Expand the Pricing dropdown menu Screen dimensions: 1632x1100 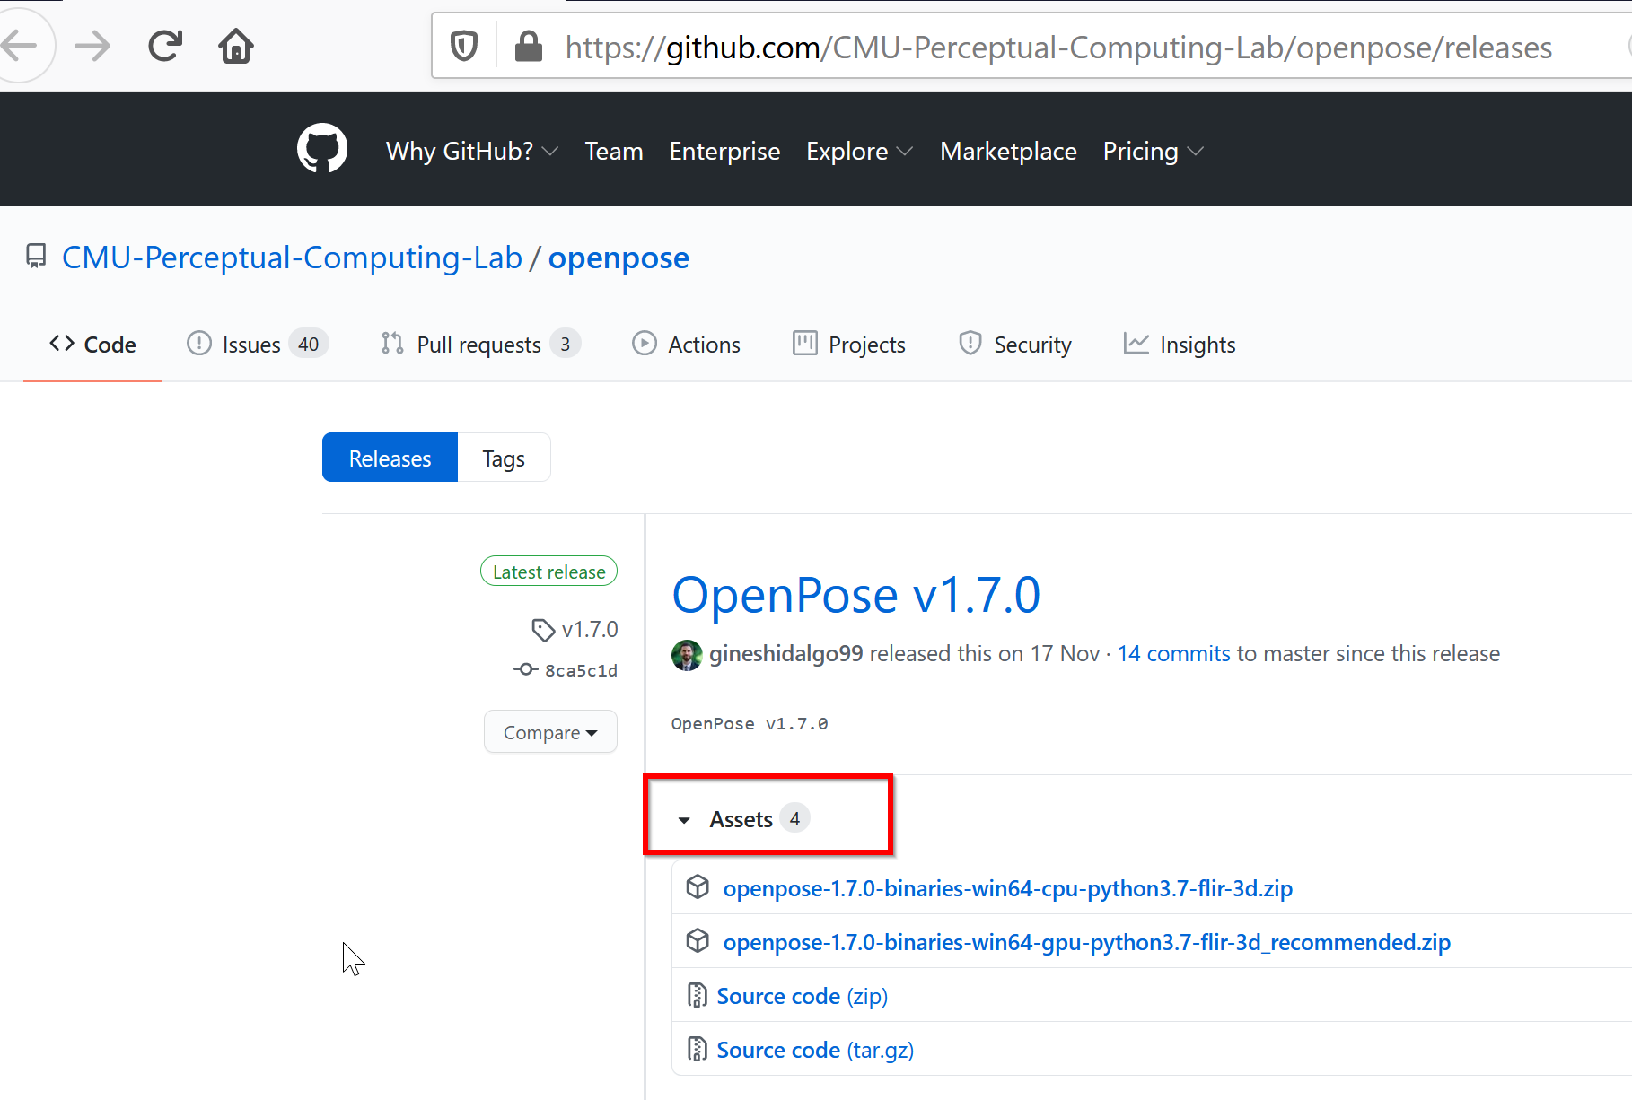tap(1153, 151)
